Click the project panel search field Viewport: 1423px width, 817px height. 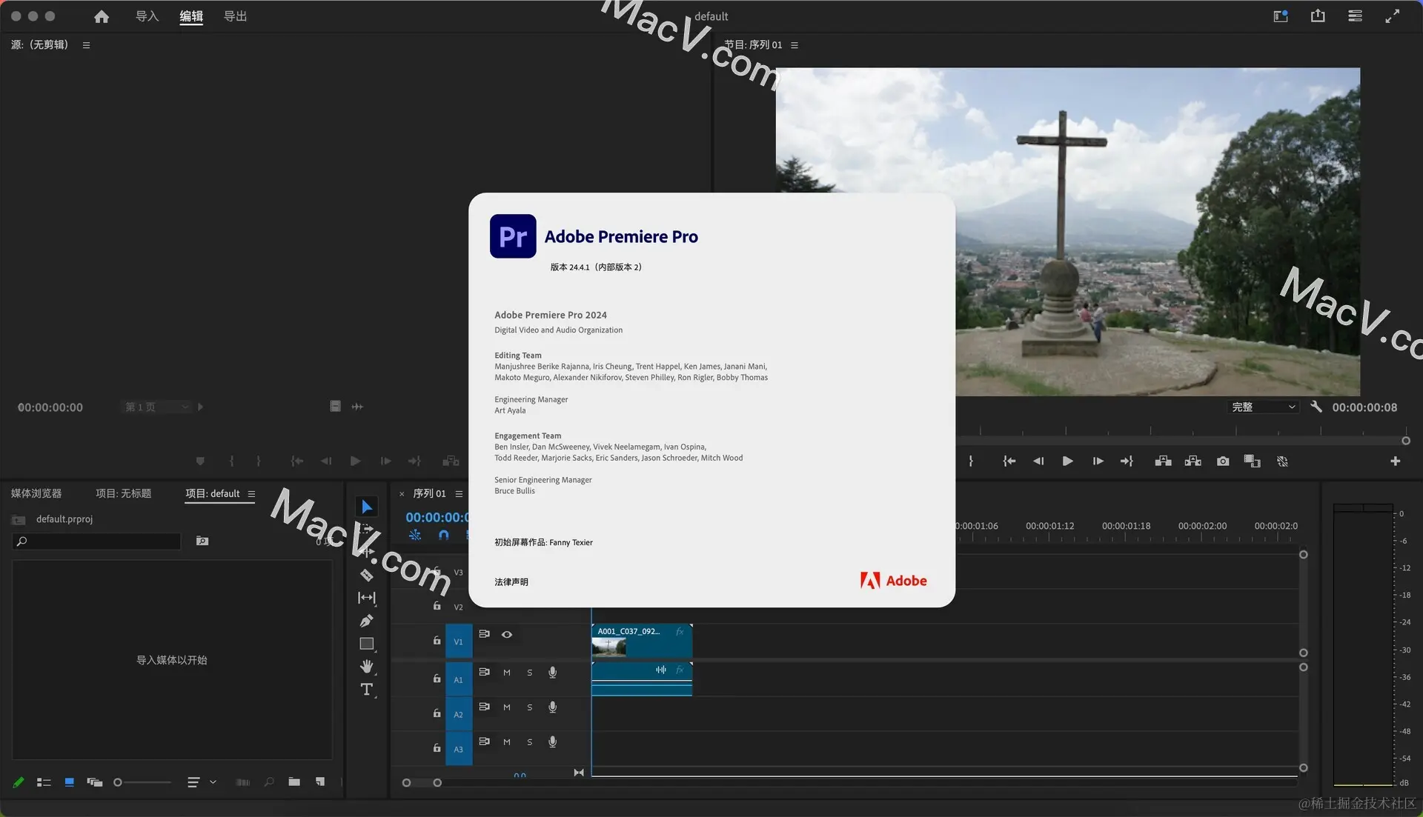[100, 541]
